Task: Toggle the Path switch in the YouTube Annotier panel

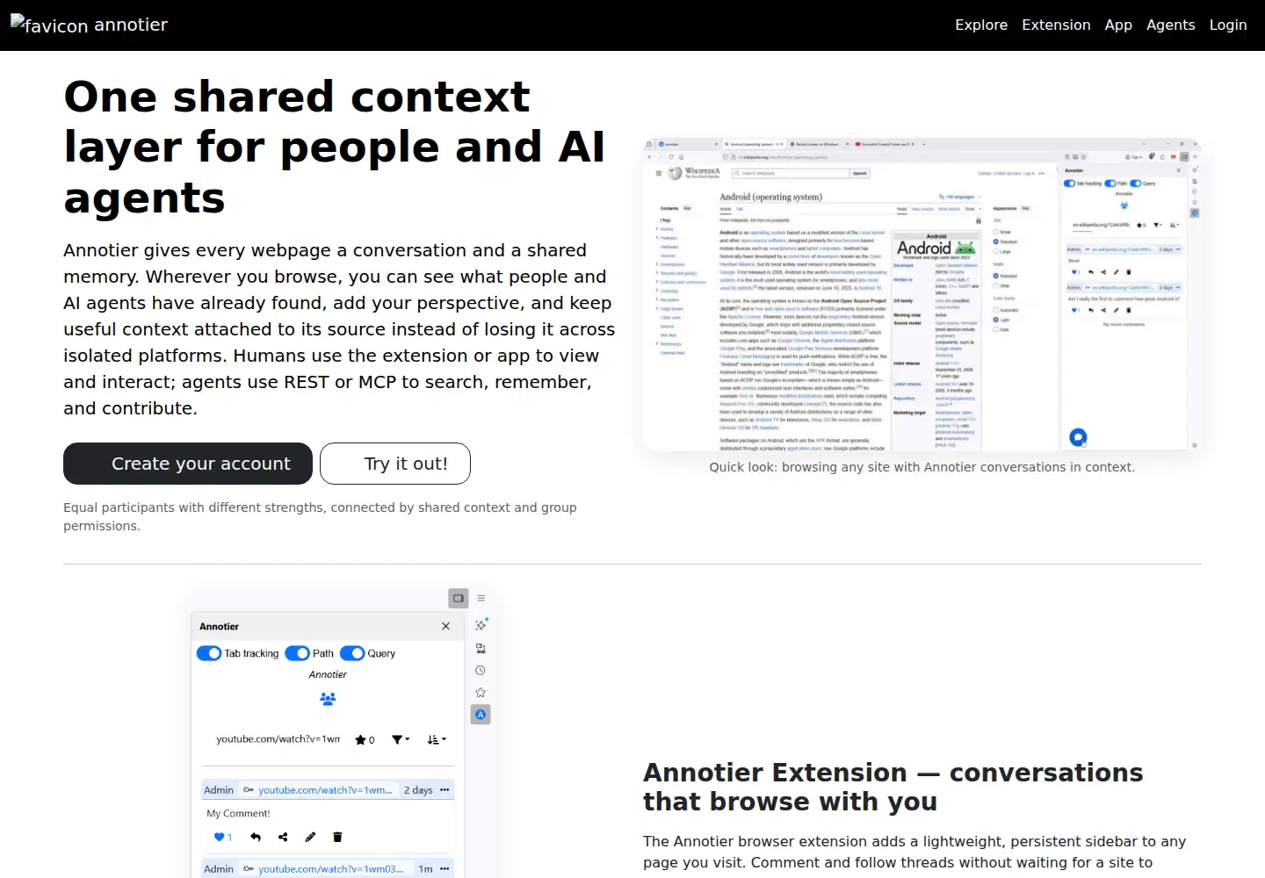Action: 297,653
